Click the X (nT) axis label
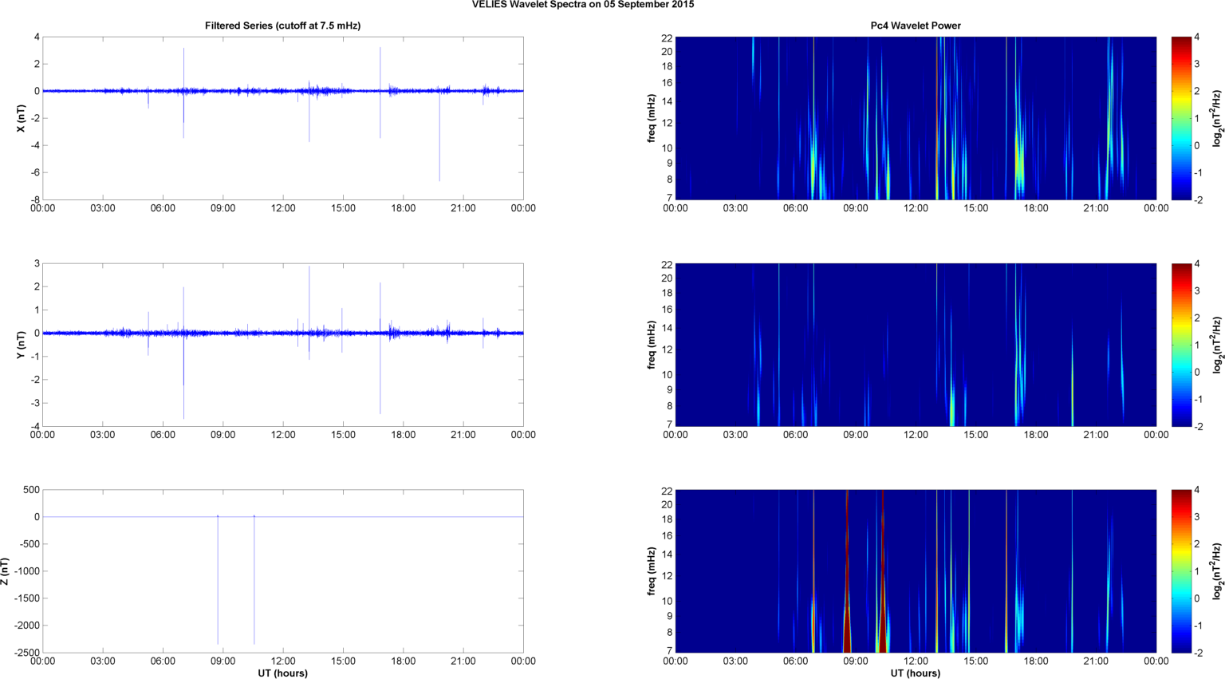This screenshot has width=1225, height=679. pos(22,118)
